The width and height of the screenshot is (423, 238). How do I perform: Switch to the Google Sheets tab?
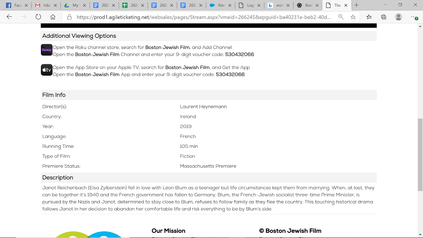[x=130, y=5]
